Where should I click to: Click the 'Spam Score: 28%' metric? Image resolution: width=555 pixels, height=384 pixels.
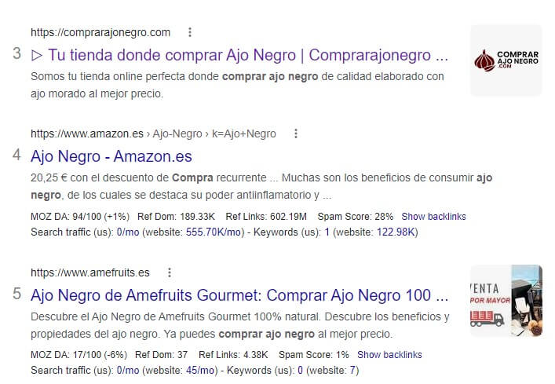pos(356,217)
